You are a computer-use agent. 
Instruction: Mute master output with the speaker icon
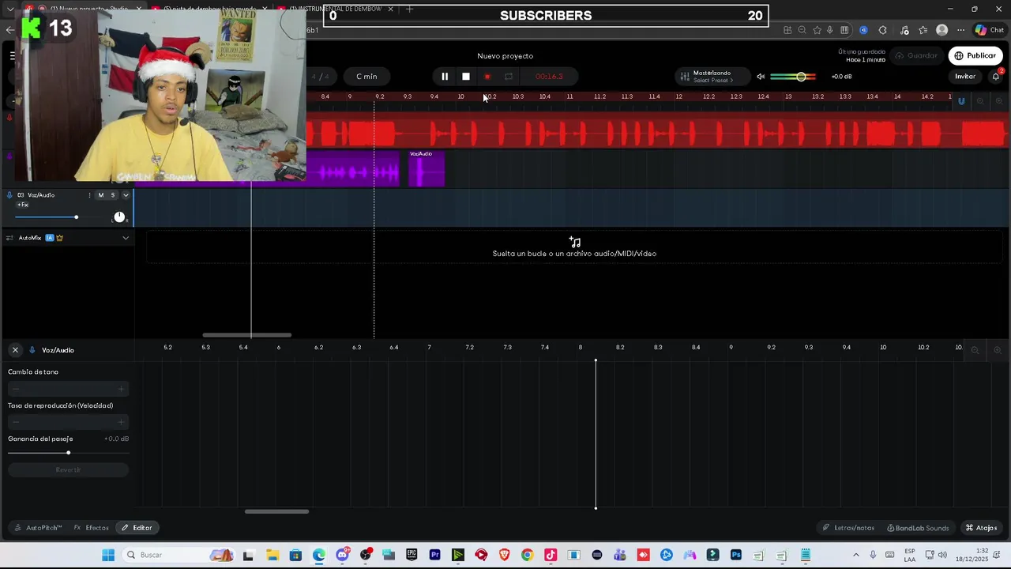click(x=761, y=77)
